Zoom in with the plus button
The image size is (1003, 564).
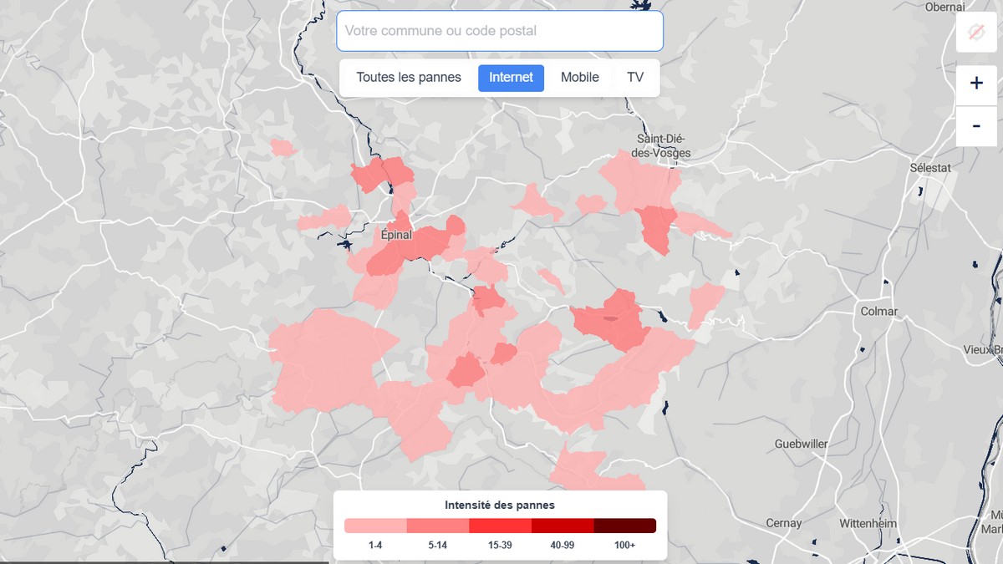976,84
